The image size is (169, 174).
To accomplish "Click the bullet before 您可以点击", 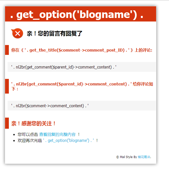I will click(14, 135).
